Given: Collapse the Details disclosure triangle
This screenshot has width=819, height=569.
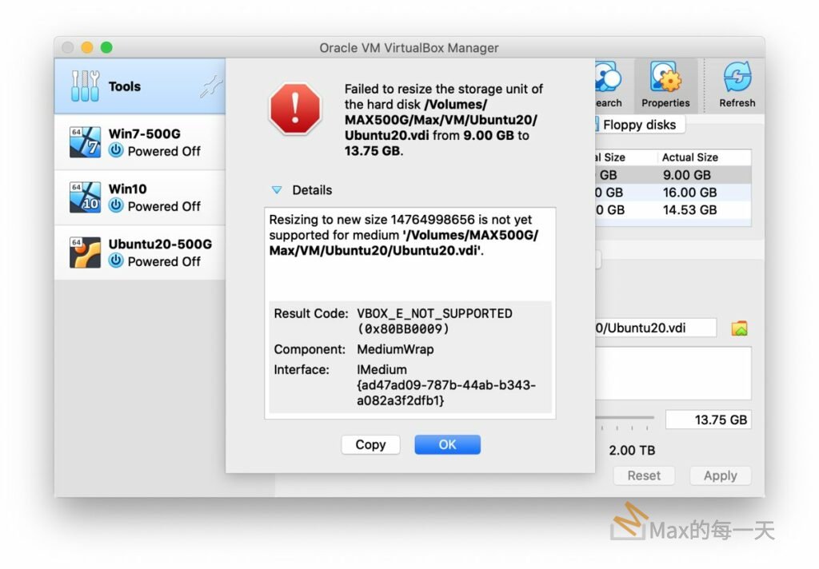Looking at the screenshot, I should point(277,190).
